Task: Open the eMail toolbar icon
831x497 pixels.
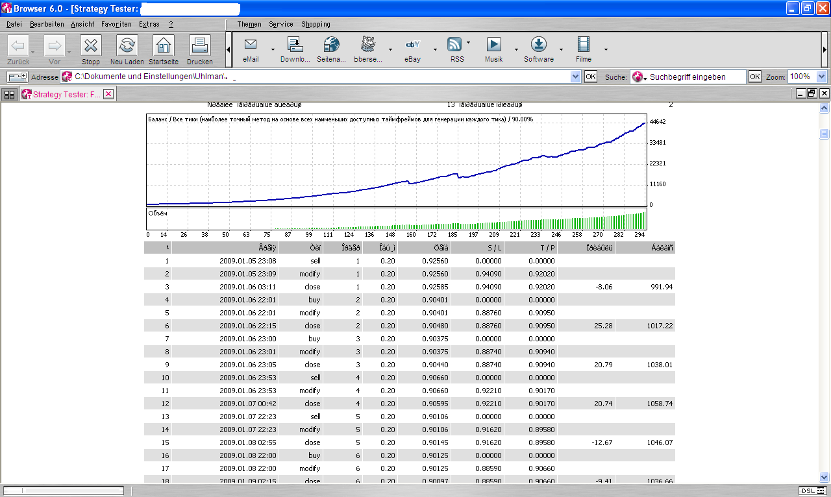Action: click(251, 45)
